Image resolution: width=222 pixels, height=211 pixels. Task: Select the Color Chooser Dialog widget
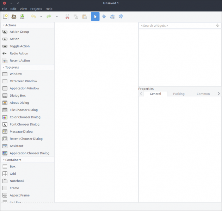25,117
